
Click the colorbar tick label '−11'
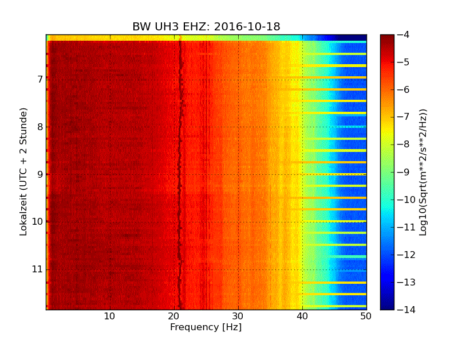click(406, 227)
